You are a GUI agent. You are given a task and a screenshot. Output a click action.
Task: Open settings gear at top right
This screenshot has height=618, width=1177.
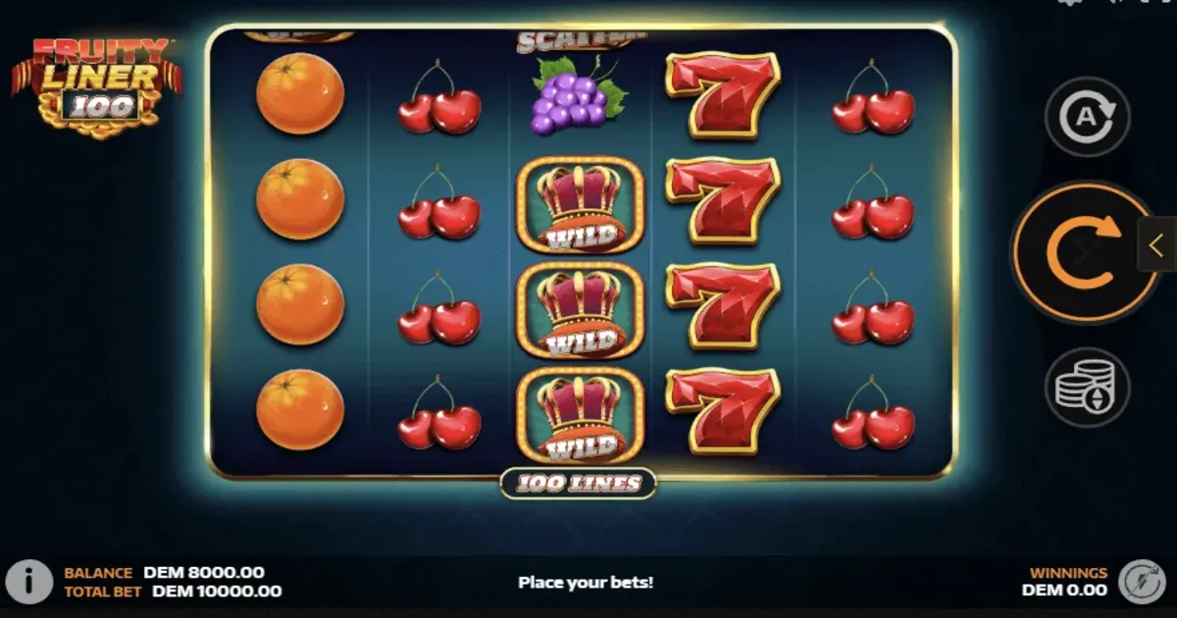[1069, 3]
